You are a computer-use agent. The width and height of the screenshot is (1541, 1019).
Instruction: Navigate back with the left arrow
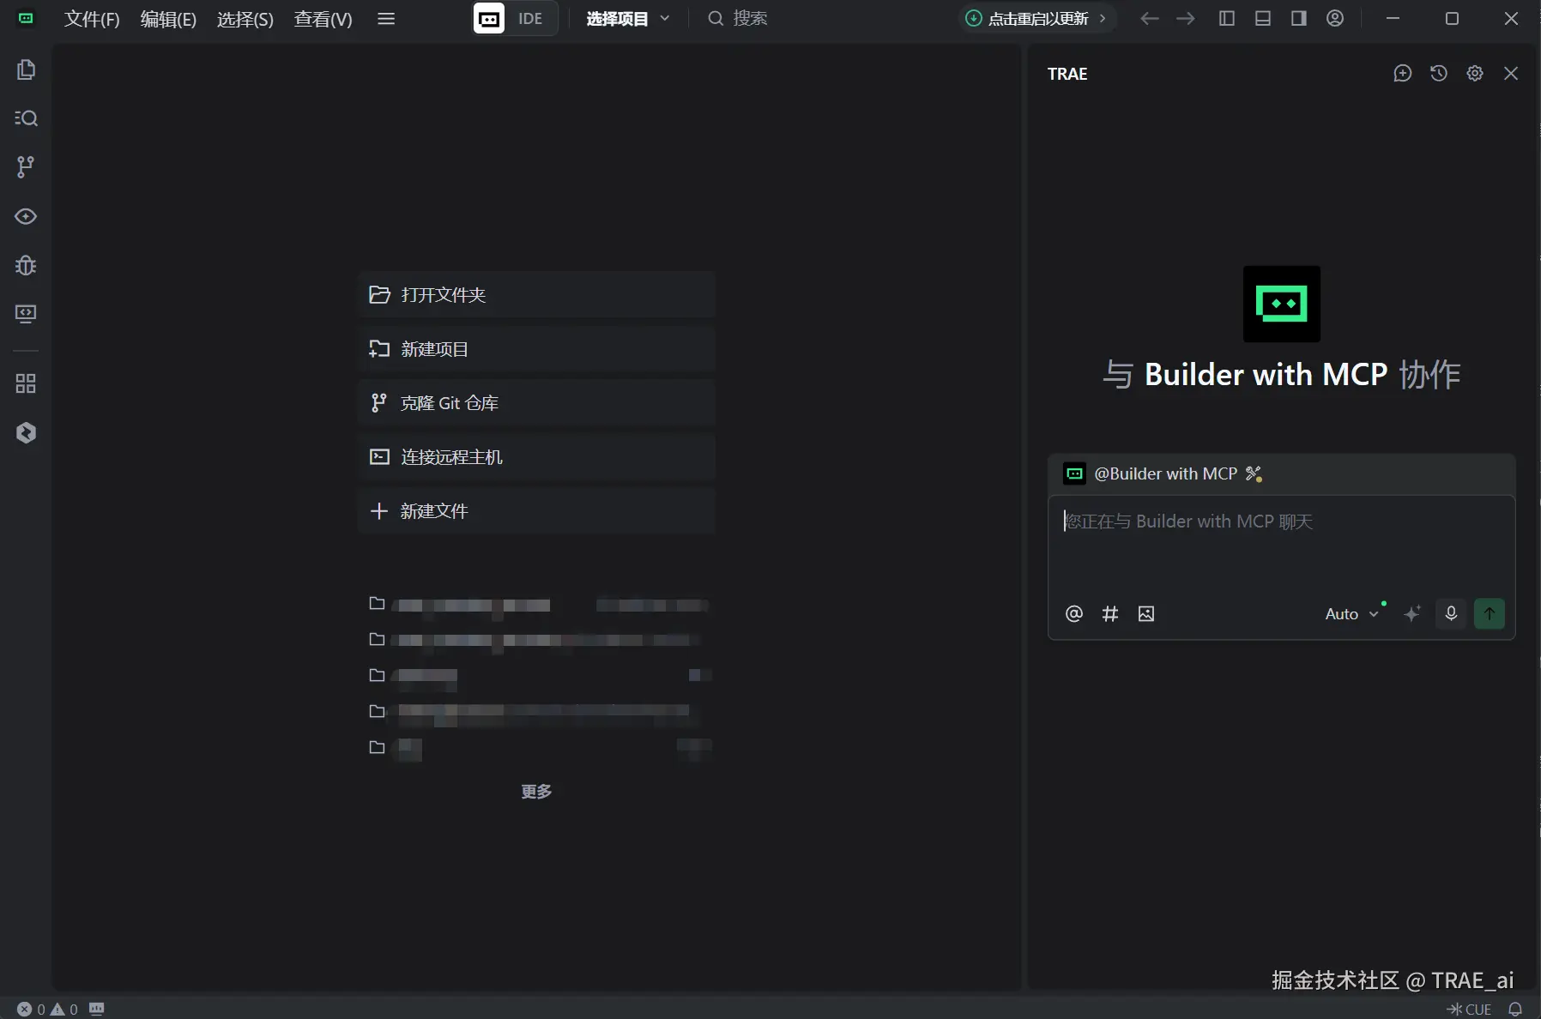(x=1150, y=18)
